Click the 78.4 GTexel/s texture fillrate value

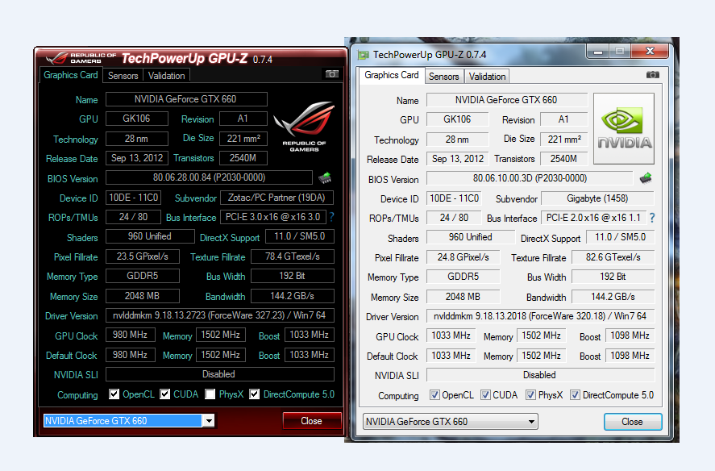tap(293, 256)
